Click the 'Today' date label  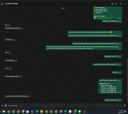click(x=63, y=8)
